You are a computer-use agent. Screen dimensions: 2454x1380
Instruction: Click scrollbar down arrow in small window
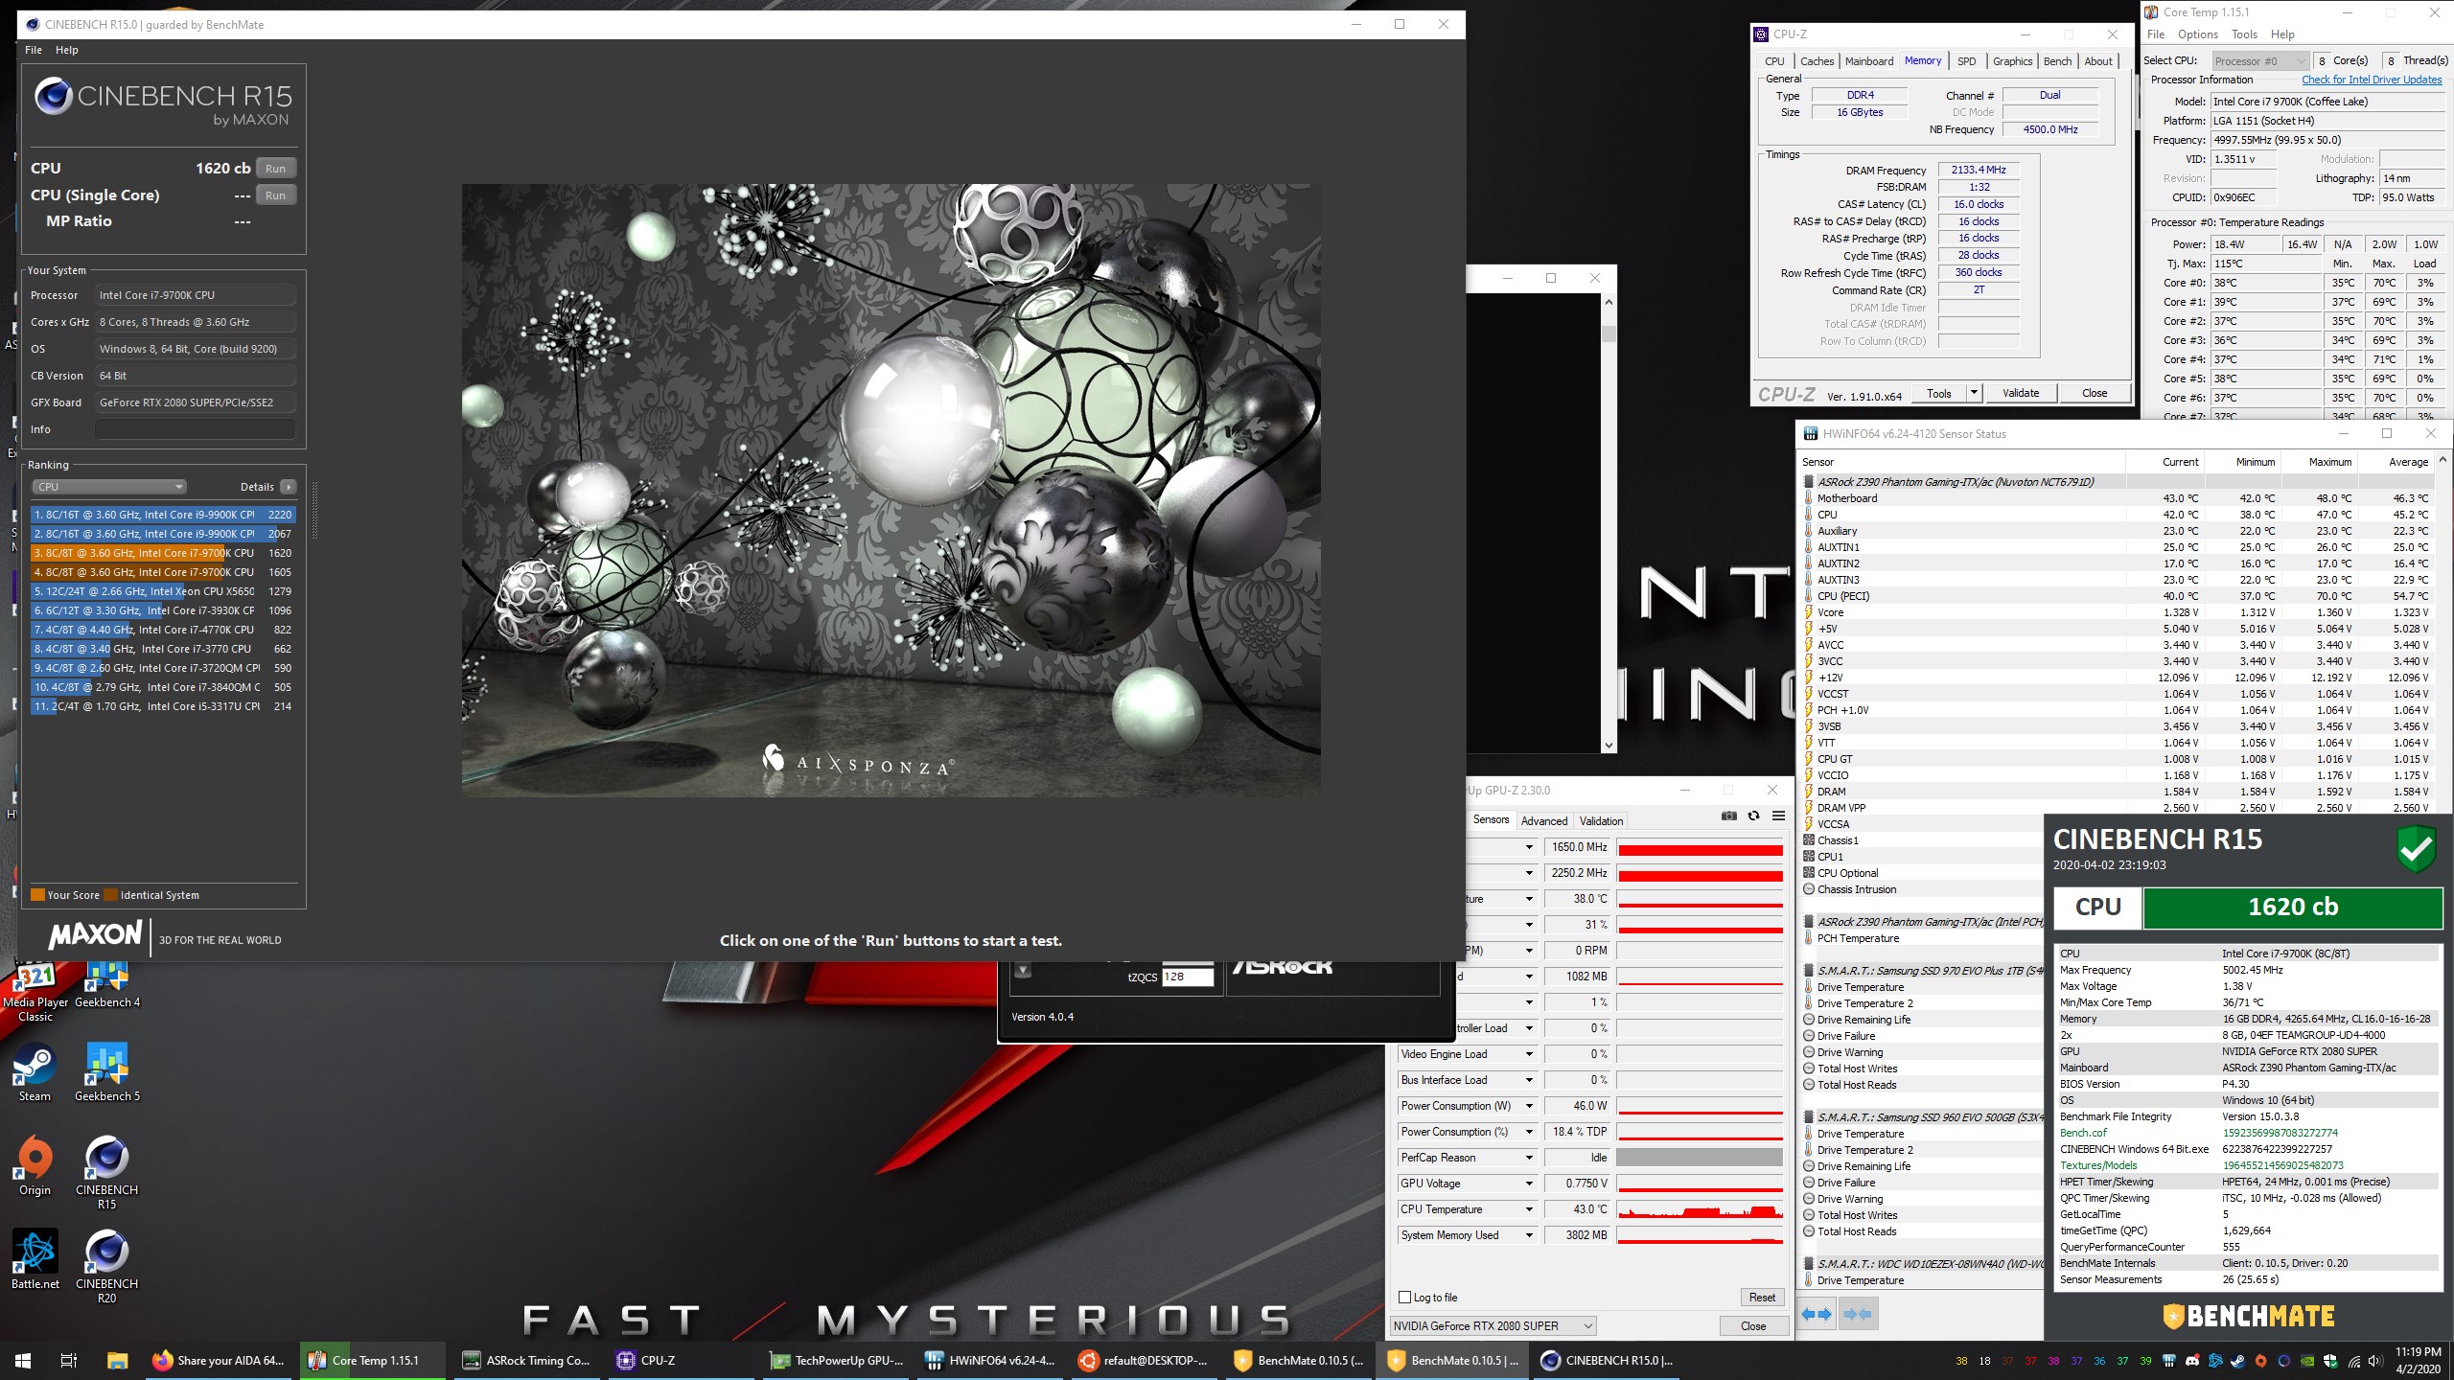(x=1609, y=745)
